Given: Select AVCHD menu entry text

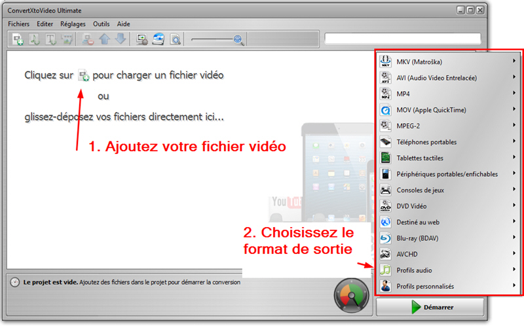Looking at the screenshot, I should click(x=407, y=254).
